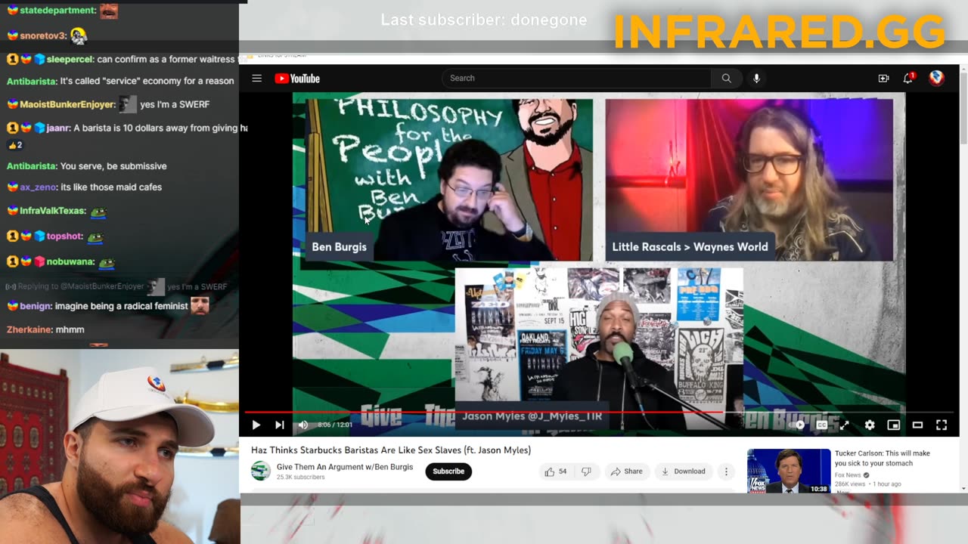Click nobuwana's frog emote

[x=107, y=262]
